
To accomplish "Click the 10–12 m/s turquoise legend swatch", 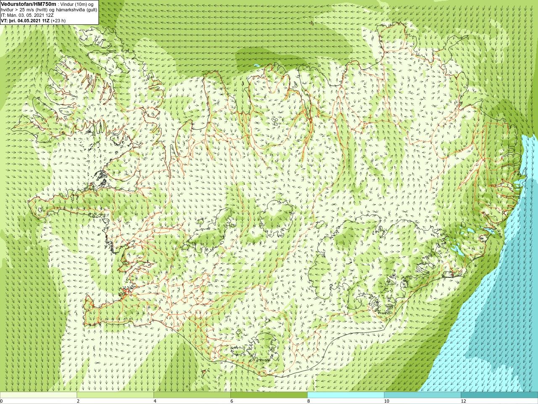I will coord(422,395).
